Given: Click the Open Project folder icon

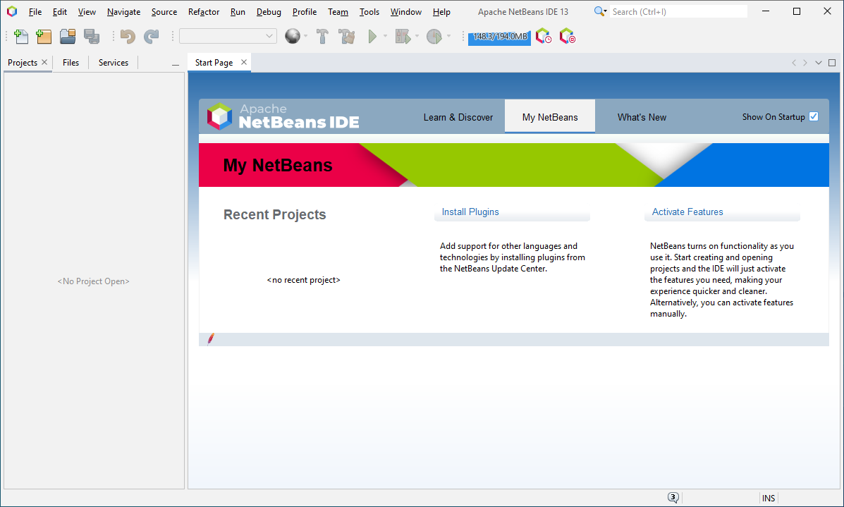Looking at the screenshot, I should coord(68,37).
